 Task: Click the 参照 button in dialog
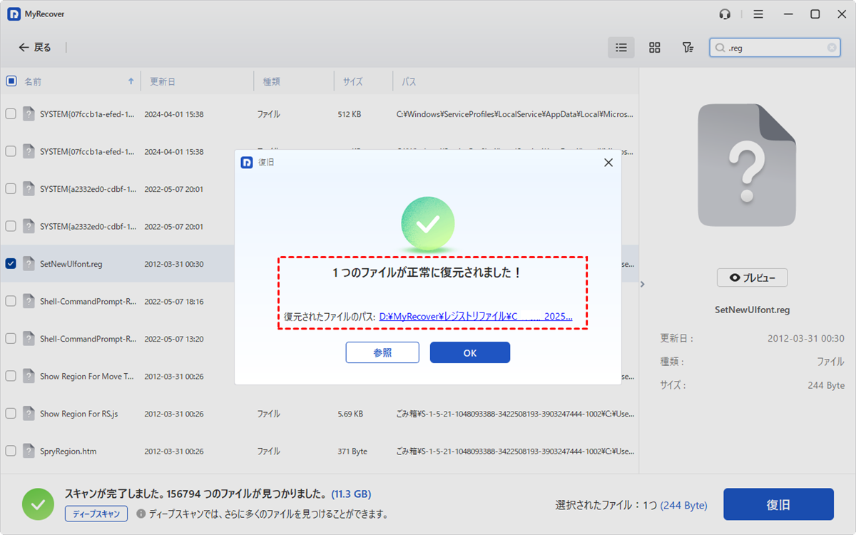(382, 352)
